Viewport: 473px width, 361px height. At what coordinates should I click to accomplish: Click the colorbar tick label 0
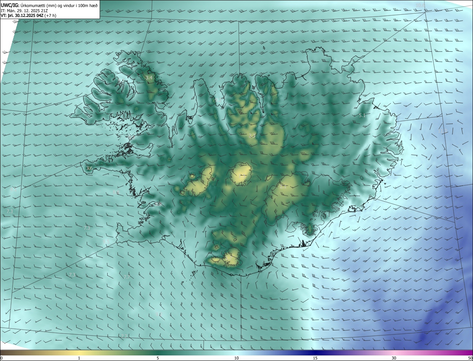(x=1, y=358)
